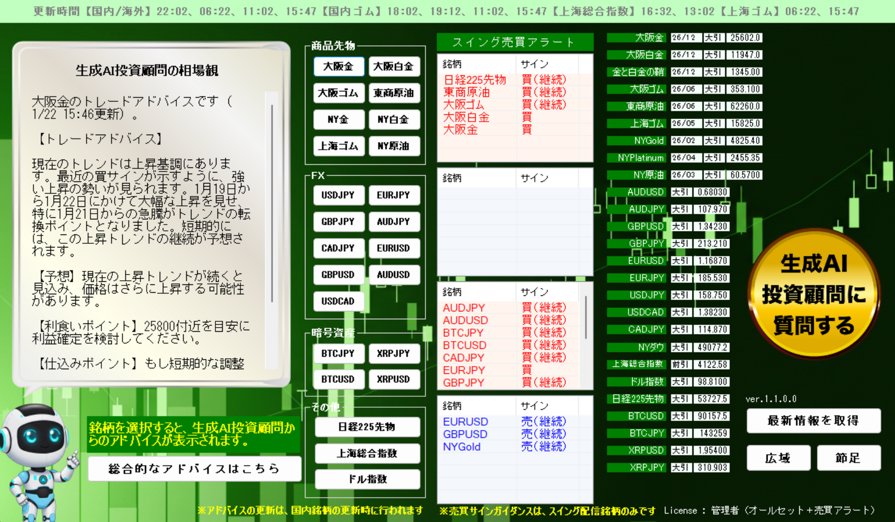Select EURUSD row in sell signal list
Image resolution: width=895 pixels, height=522 pixels.
(515, 422)
